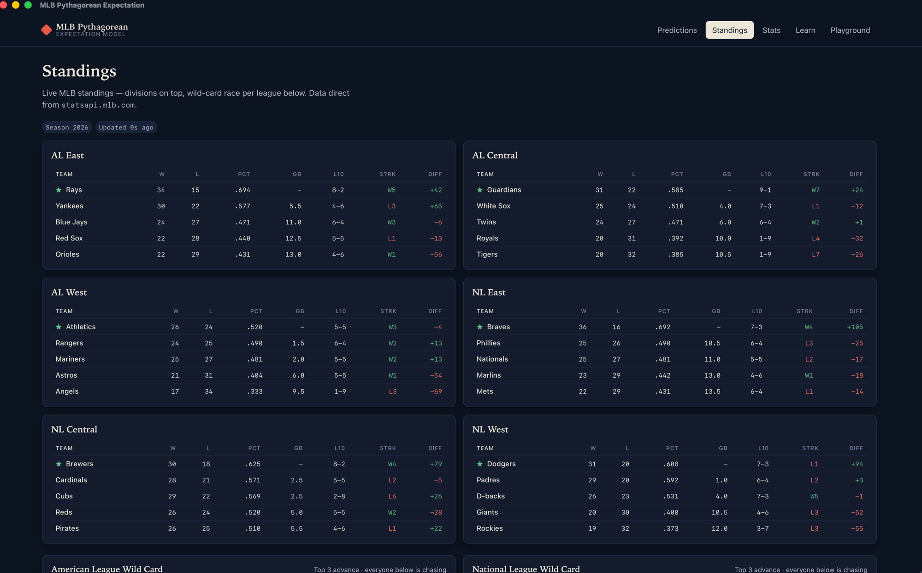Screen dimensions: 922x573
Task: Select the Phillies team name
Action: 488,343
